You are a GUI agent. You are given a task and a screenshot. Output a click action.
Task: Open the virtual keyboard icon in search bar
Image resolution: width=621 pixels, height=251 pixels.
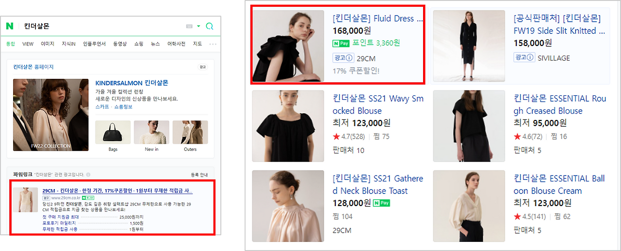coord(189,26)
